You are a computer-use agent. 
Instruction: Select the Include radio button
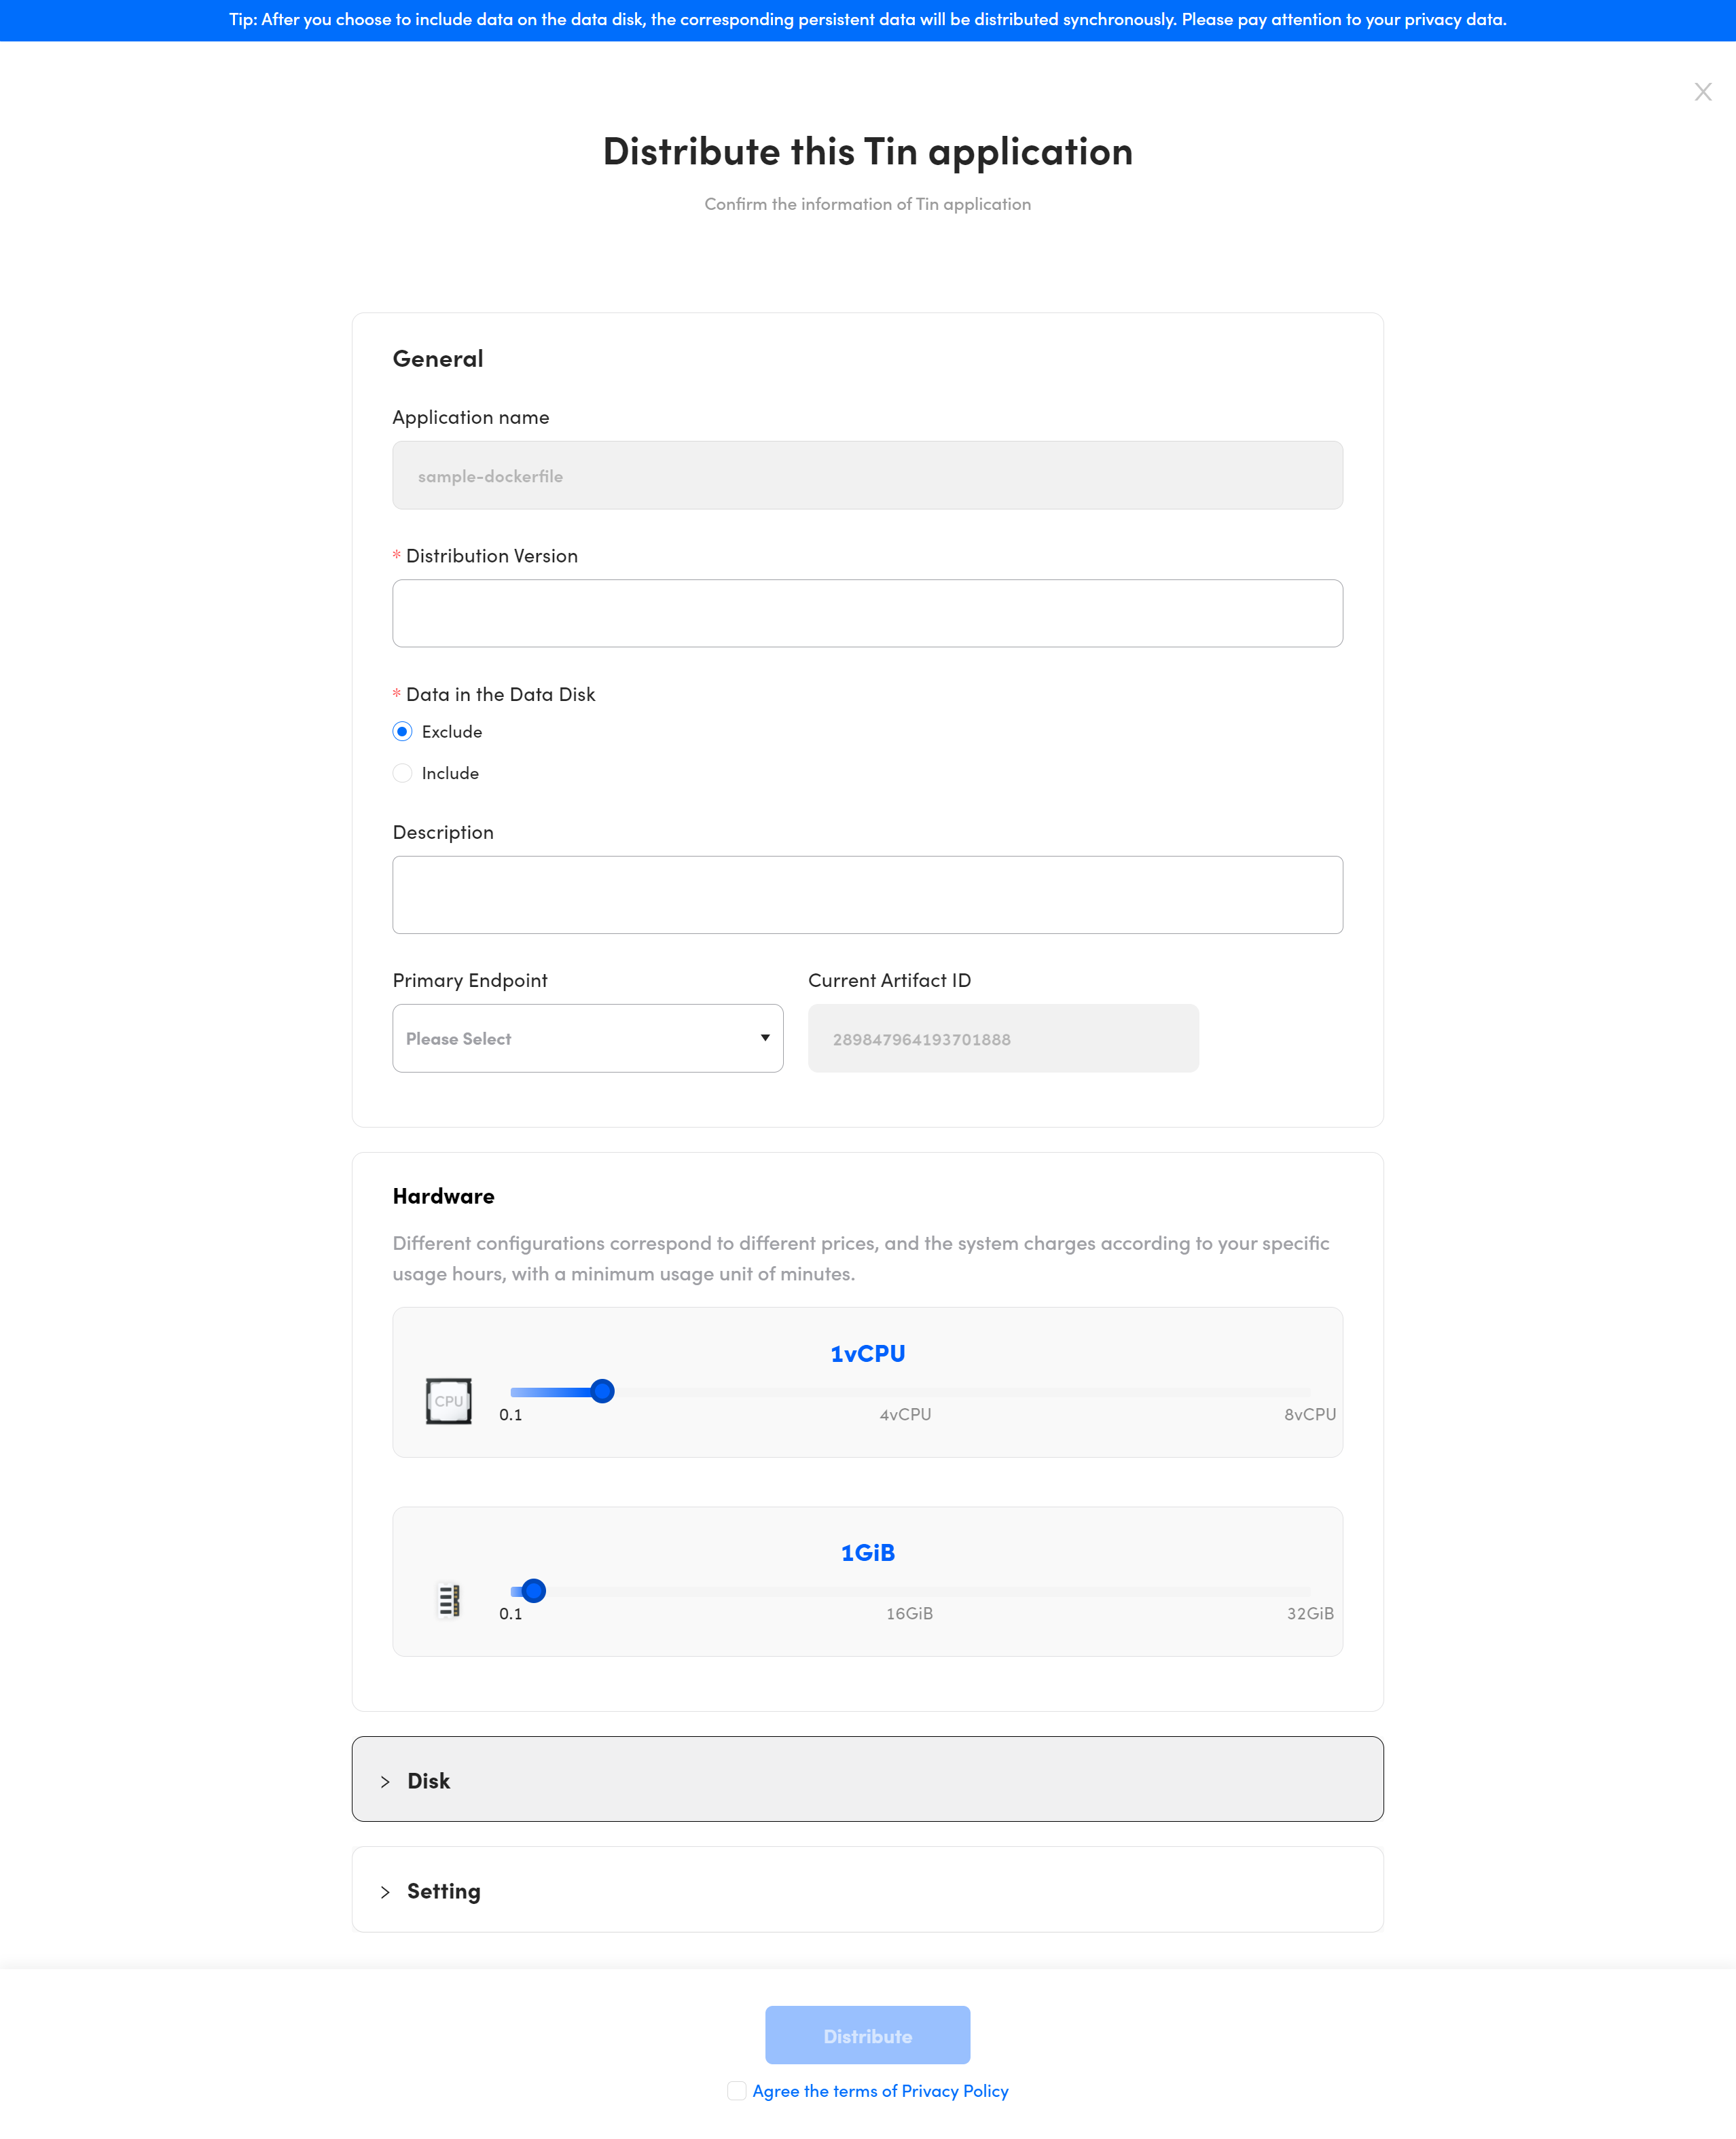tap(402, 773)
